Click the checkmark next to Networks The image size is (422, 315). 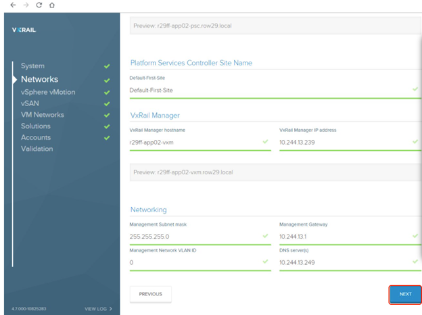click(x=107, y=80)
